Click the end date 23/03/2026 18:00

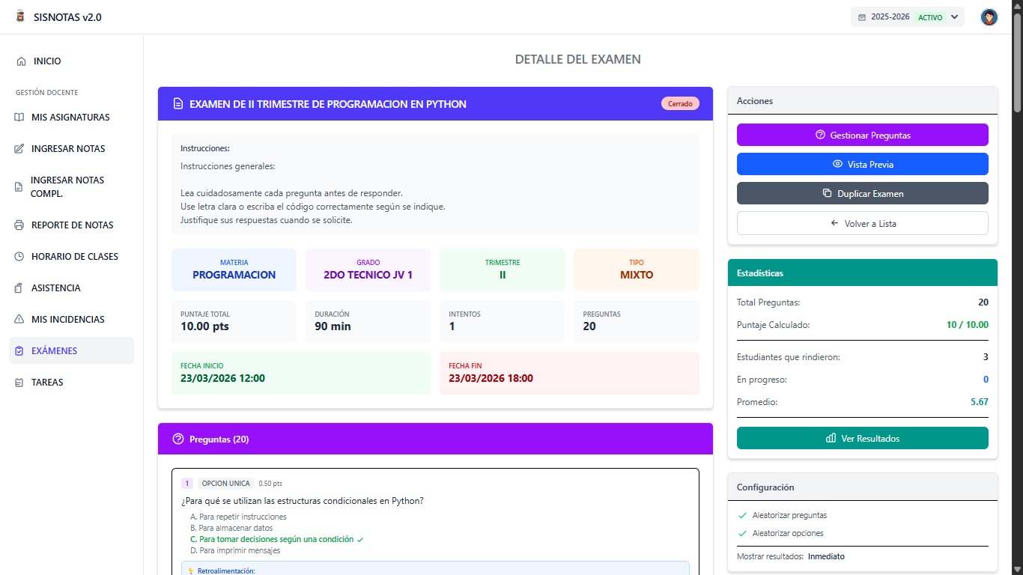(491, 378)
